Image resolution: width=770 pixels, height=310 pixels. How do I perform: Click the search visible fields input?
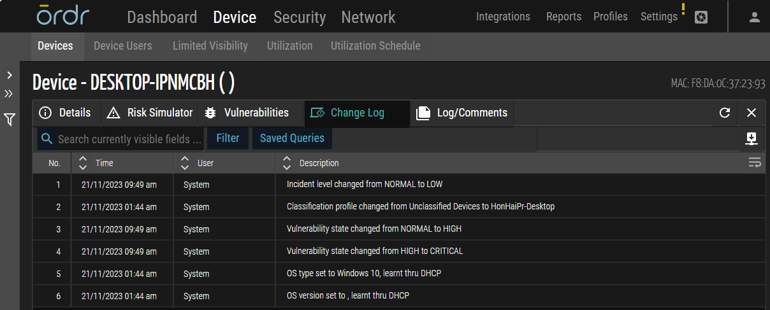pyautogui.click(x=129, y=139)
